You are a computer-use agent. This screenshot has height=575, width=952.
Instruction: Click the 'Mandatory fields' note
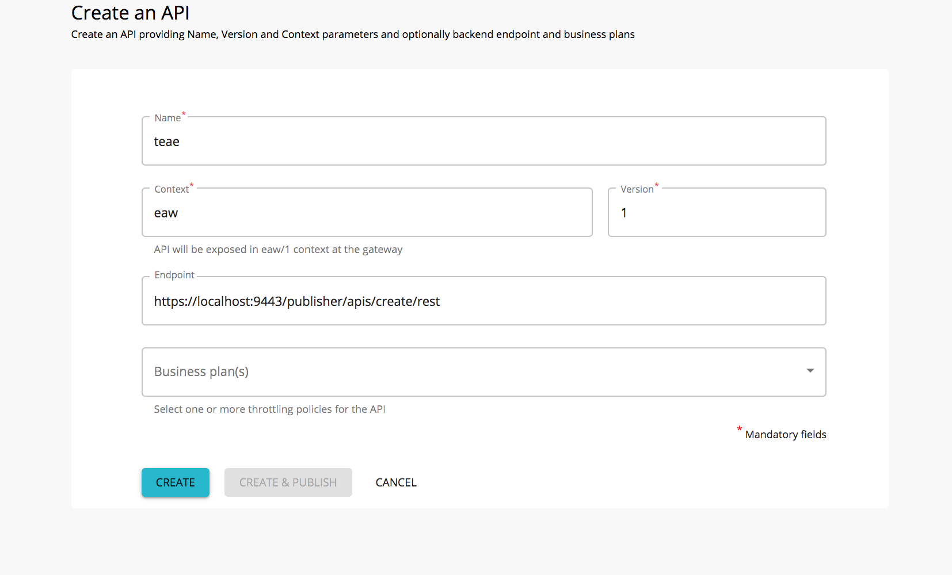(782, 434)
